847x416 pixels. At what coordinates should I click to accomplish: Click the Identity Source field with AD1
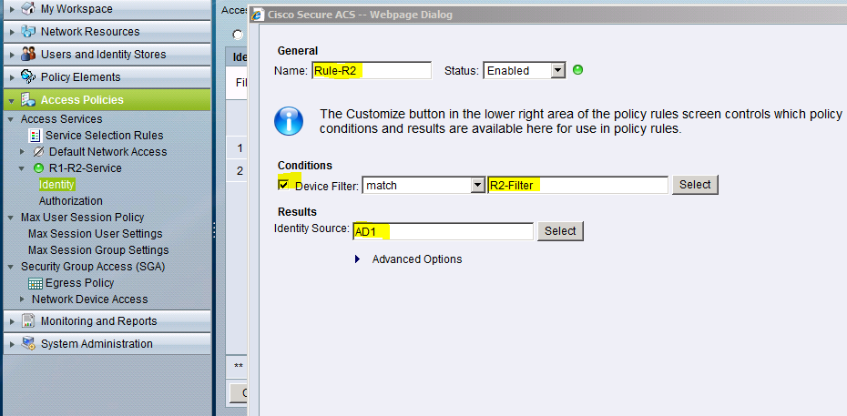point(443,231)
